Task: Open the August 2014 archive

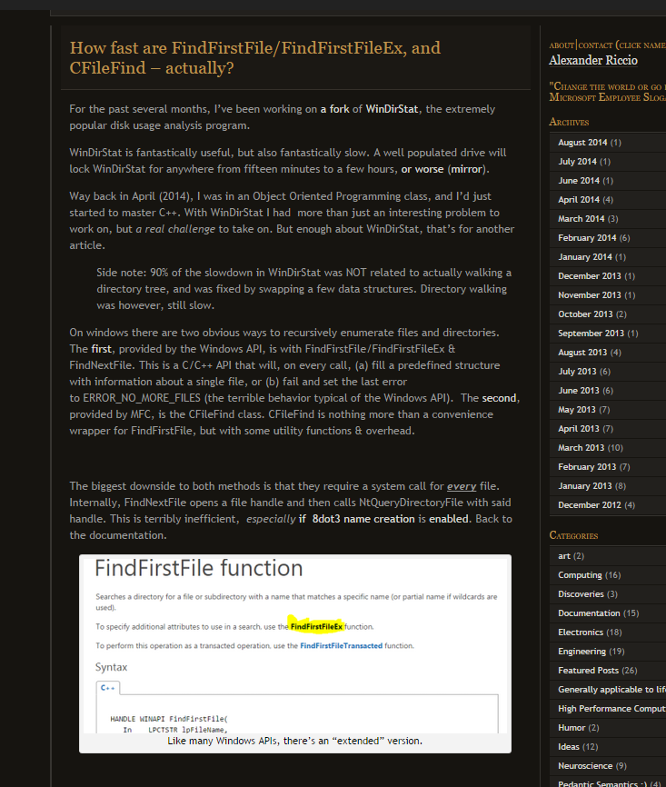Action: (x=582, y=143)
